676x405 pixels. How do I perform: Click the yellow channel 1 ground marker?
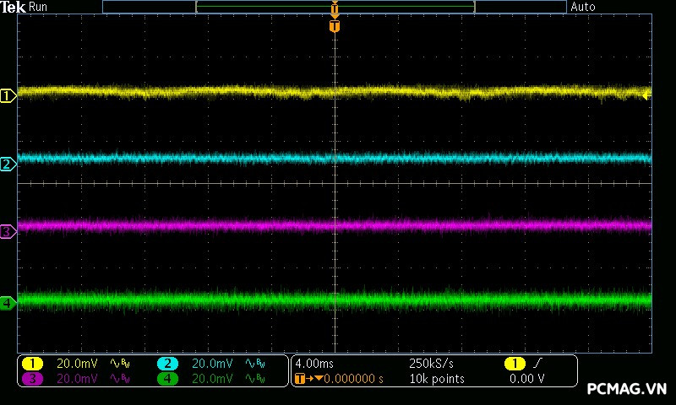(8, 96)
